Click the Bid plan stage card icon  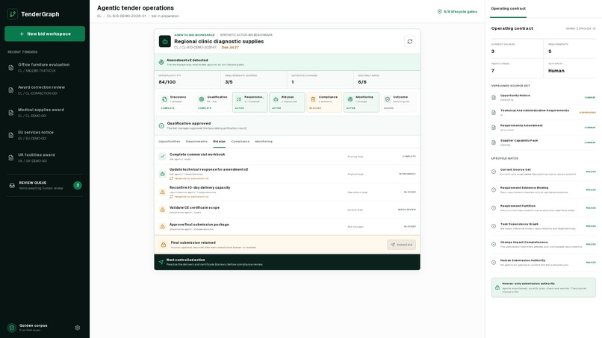(276, 99)
